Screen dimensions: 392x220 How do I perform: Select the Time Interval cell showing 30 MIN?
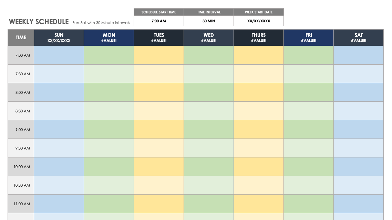pos(209,21)
